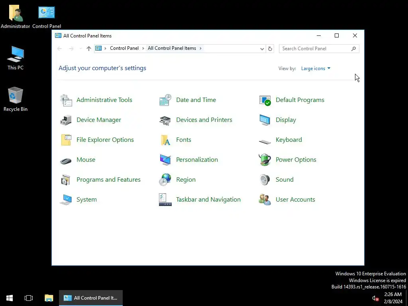Select the Control Panel desktop shortcut
Image resolution: width=408 pixels, height=306 pixels.
click(47, 17)
